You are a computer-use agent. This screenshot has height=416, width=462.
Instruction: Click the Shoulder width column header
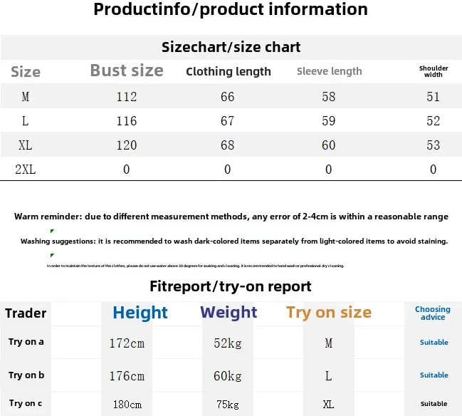pyautogui.click(x=434, y=71)
